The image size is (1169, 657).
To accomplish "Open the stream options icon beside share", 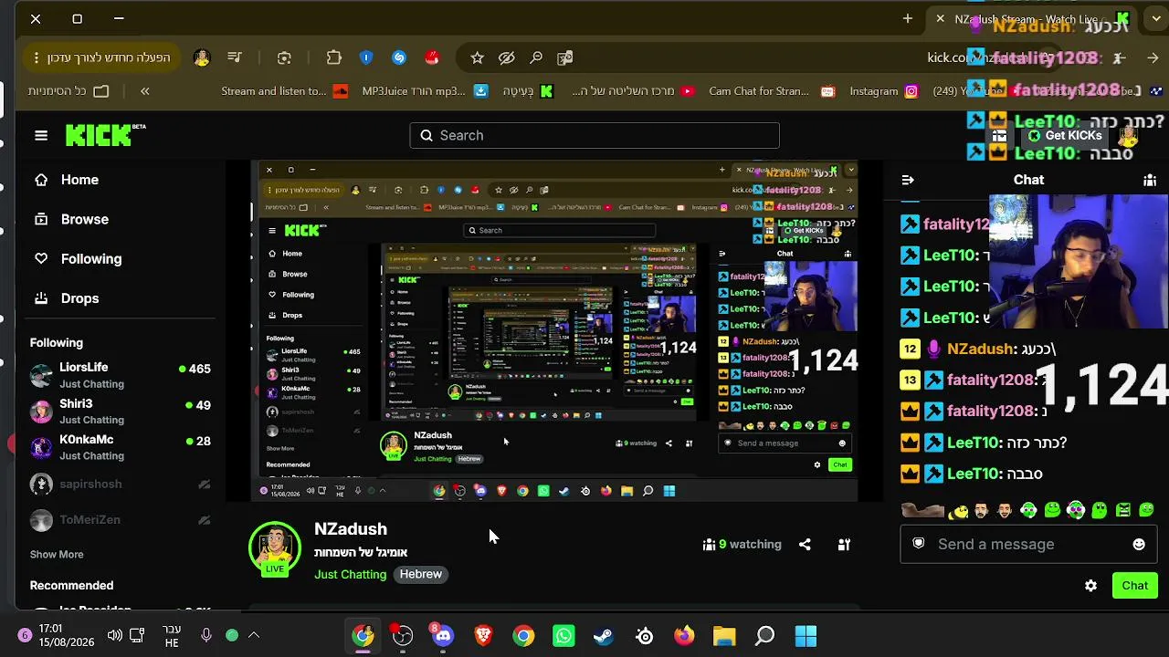I will pos(844,545).
